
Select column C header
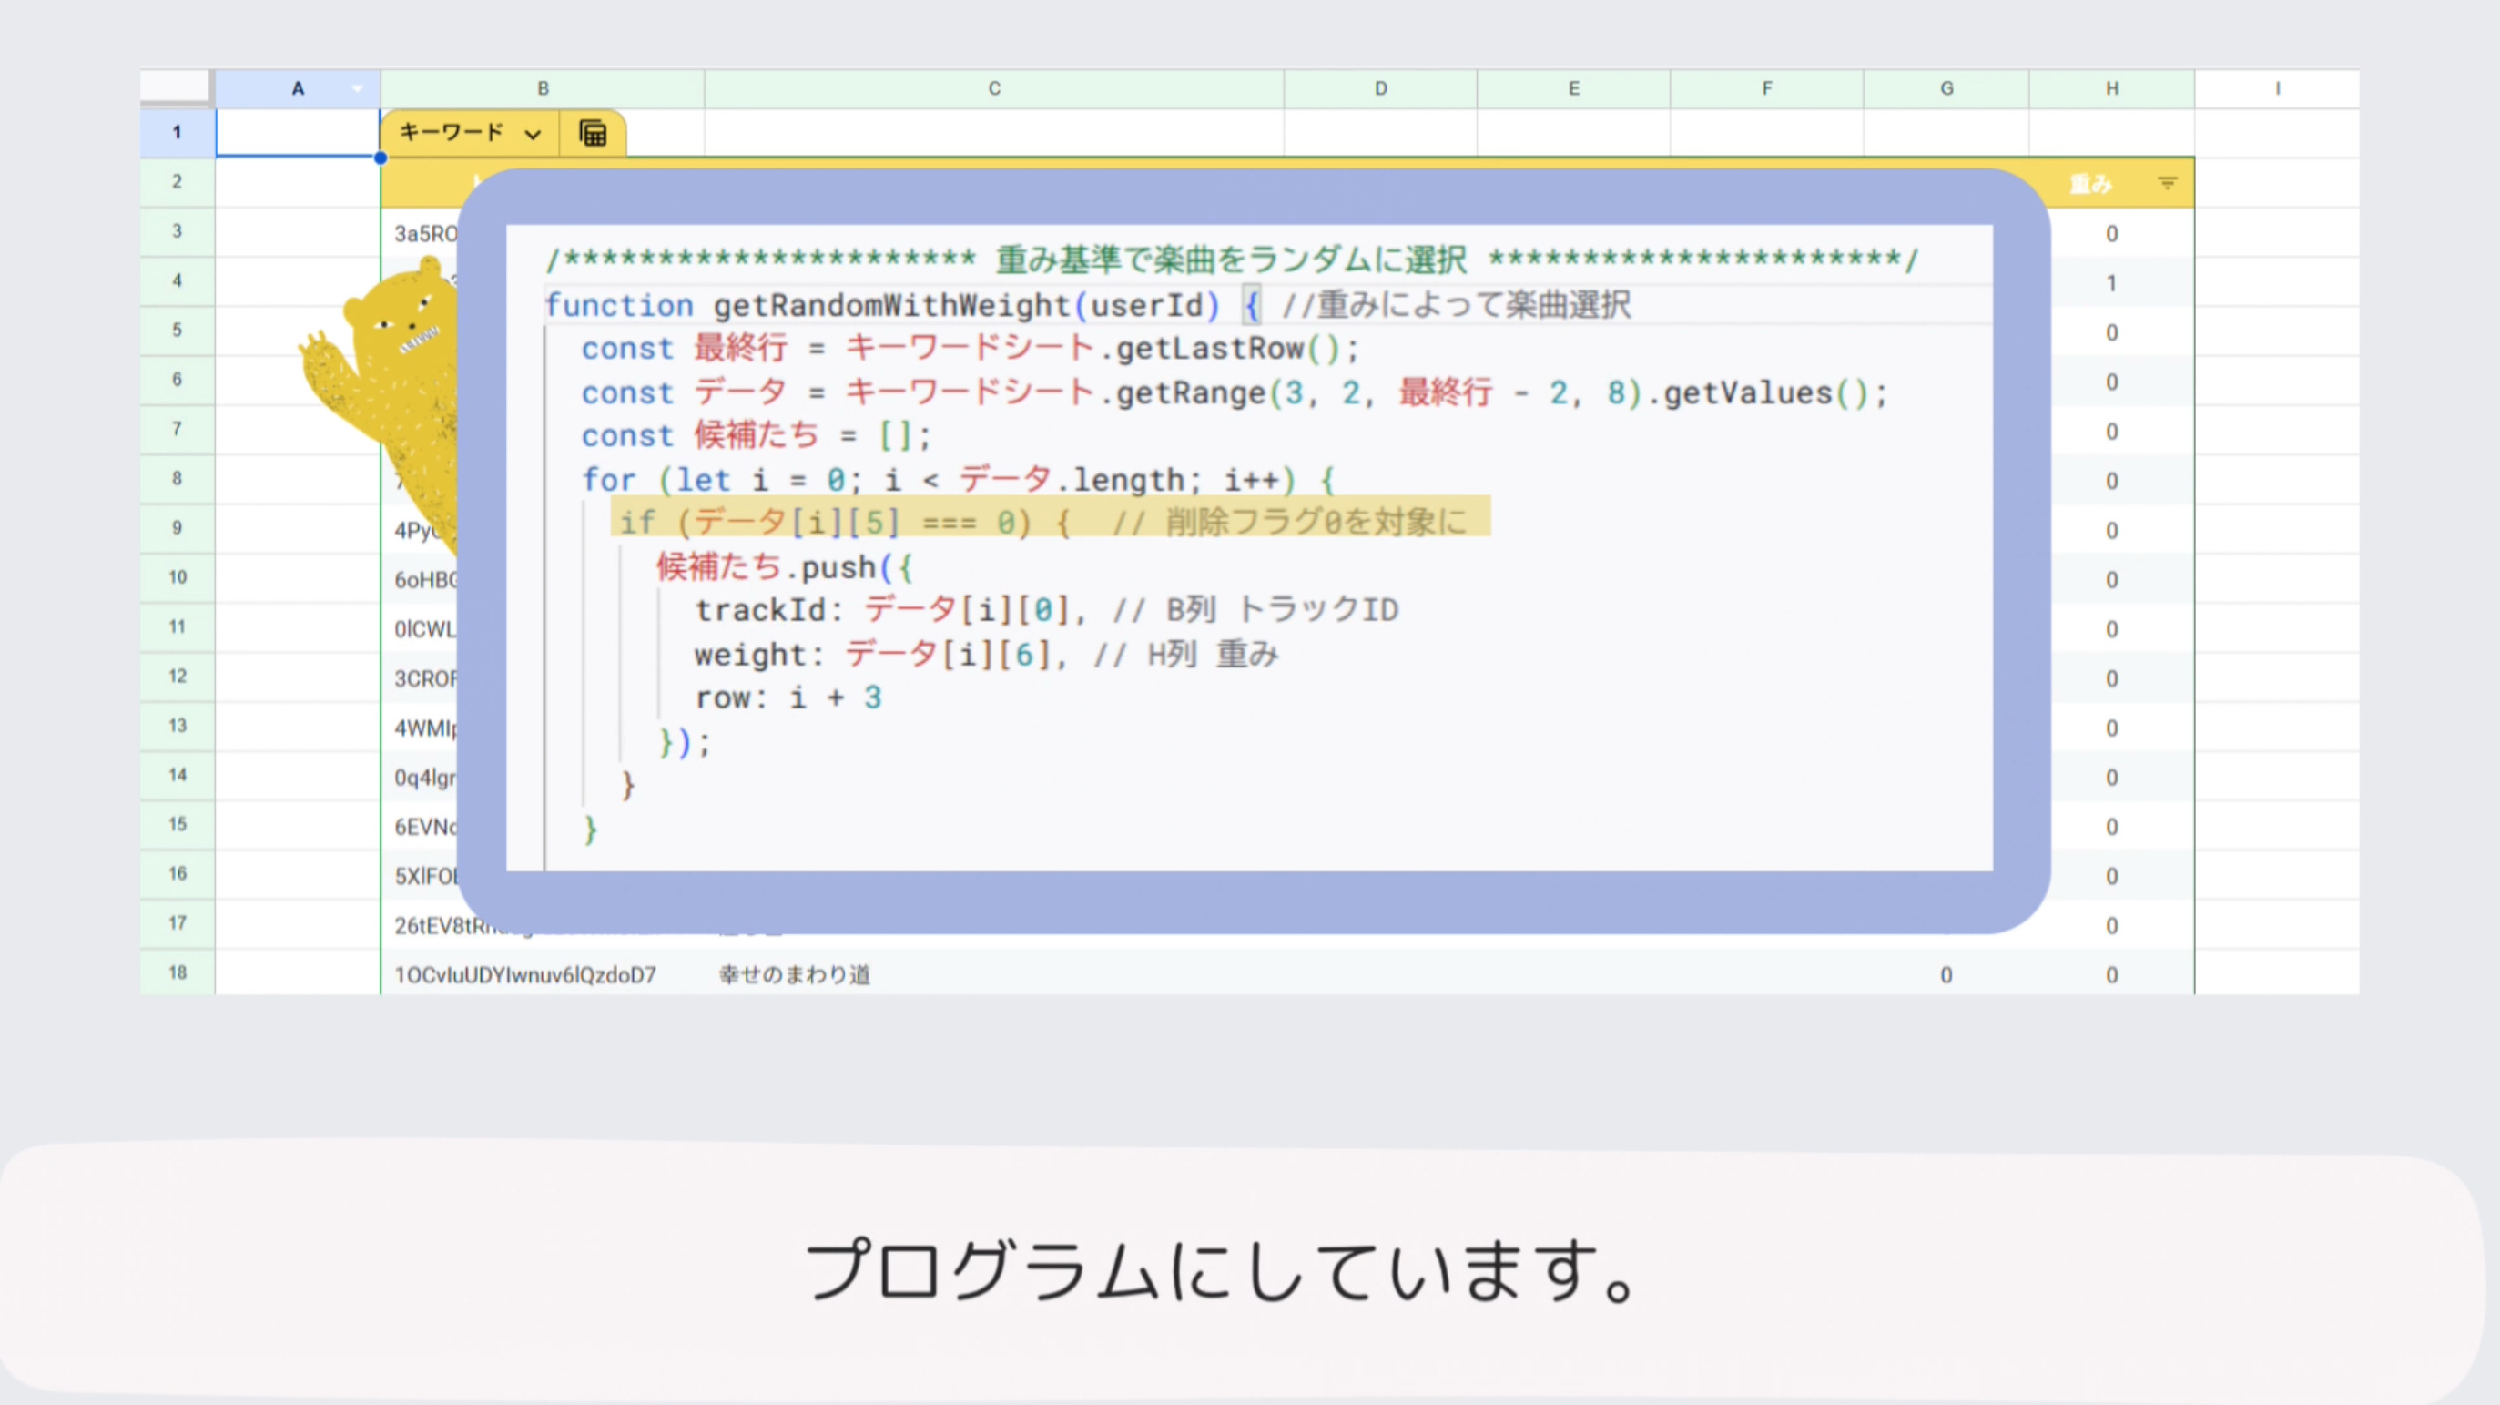pyautogui.click(x=994, y=88)
